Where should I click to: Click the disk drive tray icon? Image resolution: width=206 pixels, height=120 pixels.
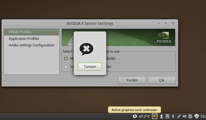click(167, 116)
